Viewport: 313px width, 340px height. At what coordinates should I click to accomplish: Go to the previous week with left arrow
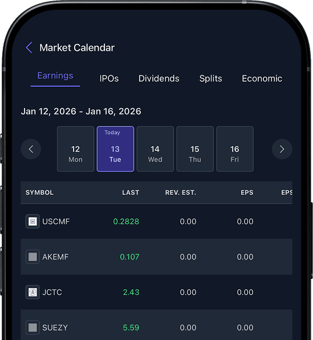[x=31, y=149]
